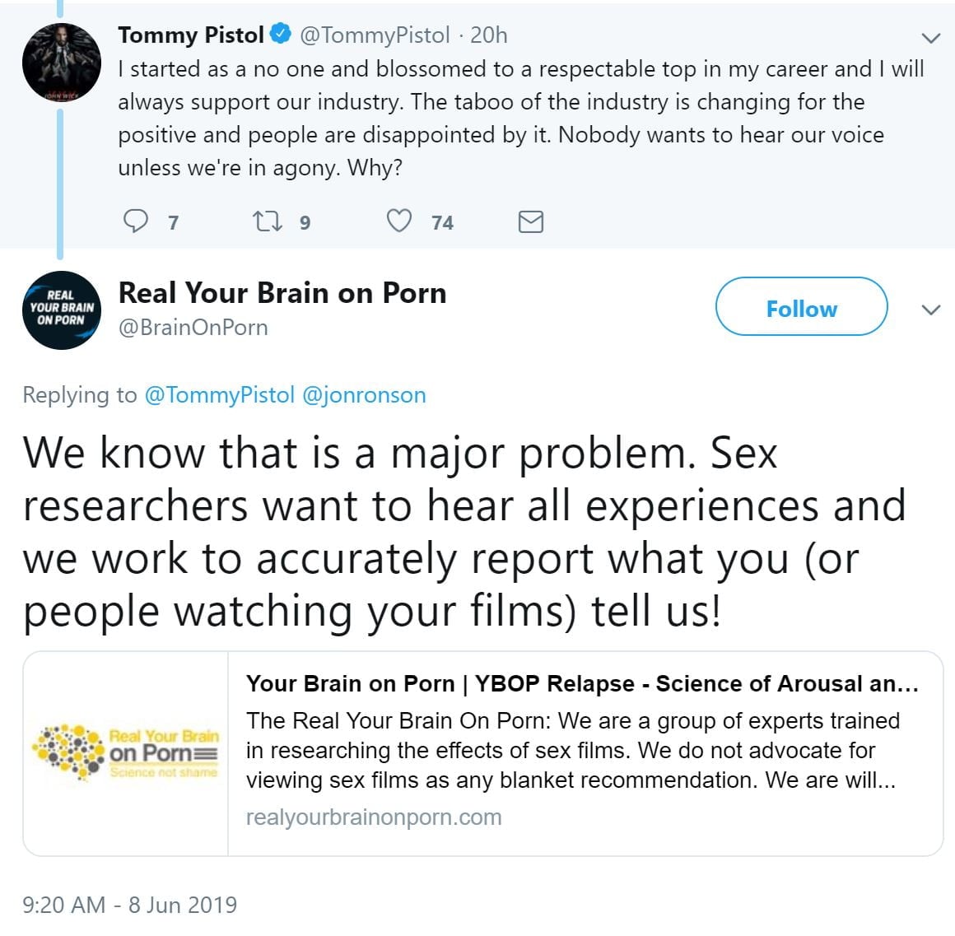Click the reply icon under Tommy Pistol's tweet
955x936 pixels.
(136, 221)
